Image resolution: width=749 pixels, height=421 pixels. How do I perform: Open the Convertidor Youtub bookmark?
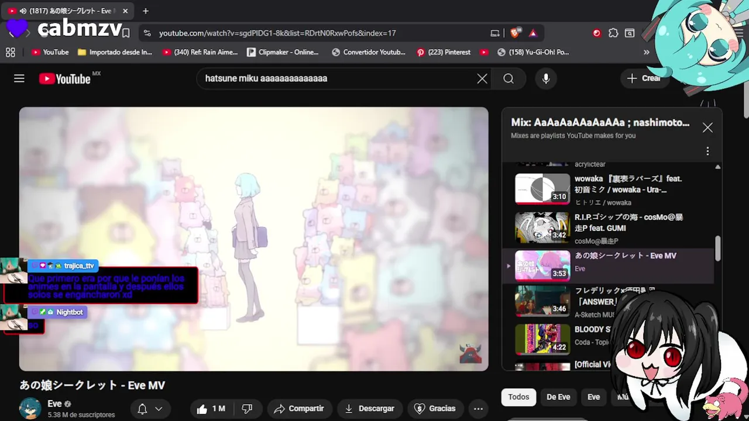[369, 52]
